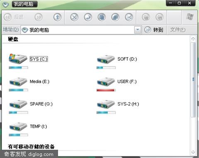This screenshot has width=199, height=158.
Task: Open the address bar dropdown
Action: 138,30
